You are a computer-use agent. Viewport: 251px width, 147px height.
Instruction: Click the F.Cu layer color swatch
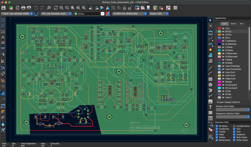tap(219, 28)
